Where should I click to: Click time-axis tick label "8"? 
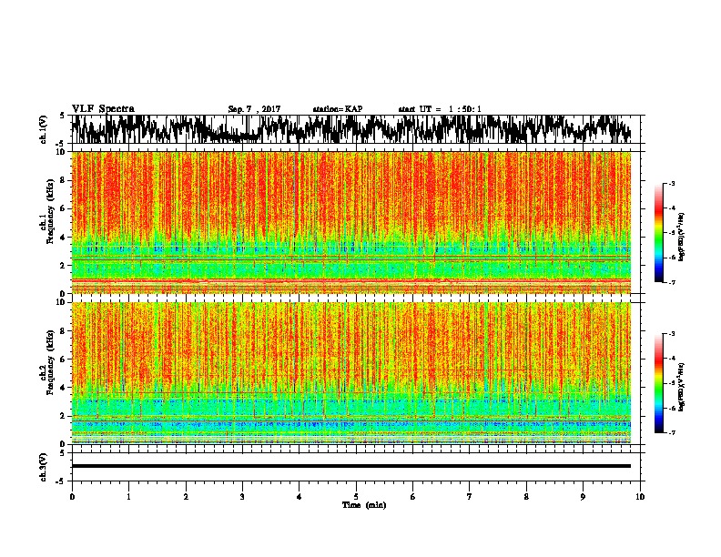point(526,497)
